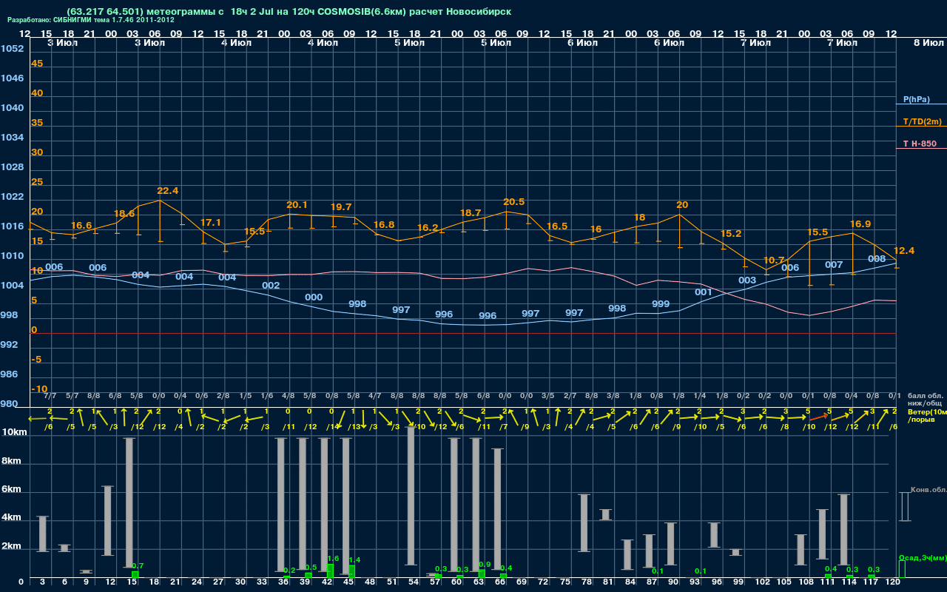This screenshot has width=947, height=592.
Task: Click the 001 pressure value label
Action: 704,292
